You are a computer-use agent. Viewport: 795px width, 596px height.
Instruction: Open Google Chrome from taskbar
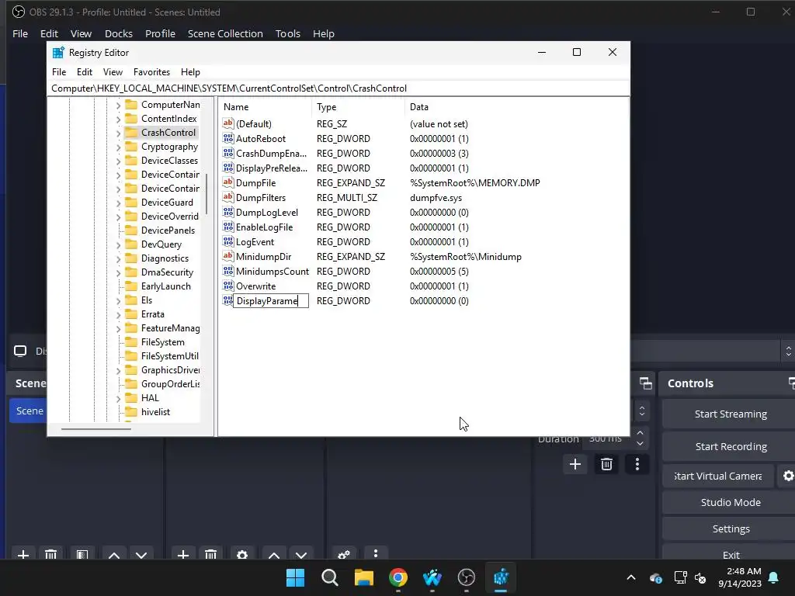pos(398,577)
